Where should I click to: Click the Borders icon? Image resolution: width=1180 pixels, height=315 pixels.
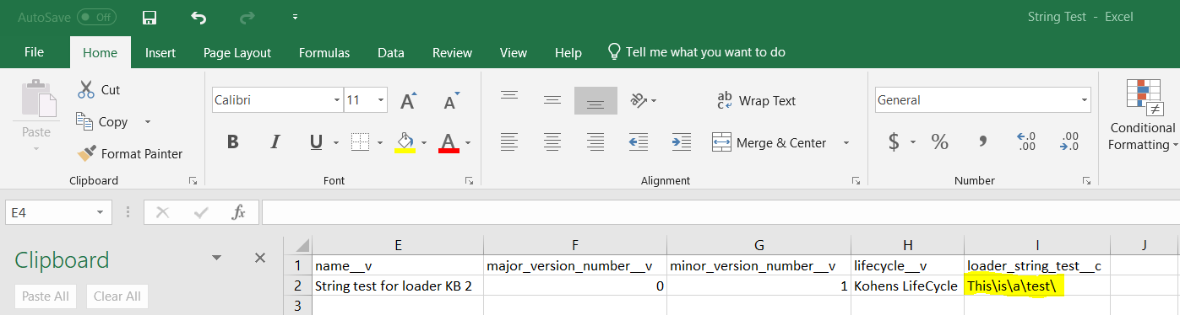pos(360,141)
